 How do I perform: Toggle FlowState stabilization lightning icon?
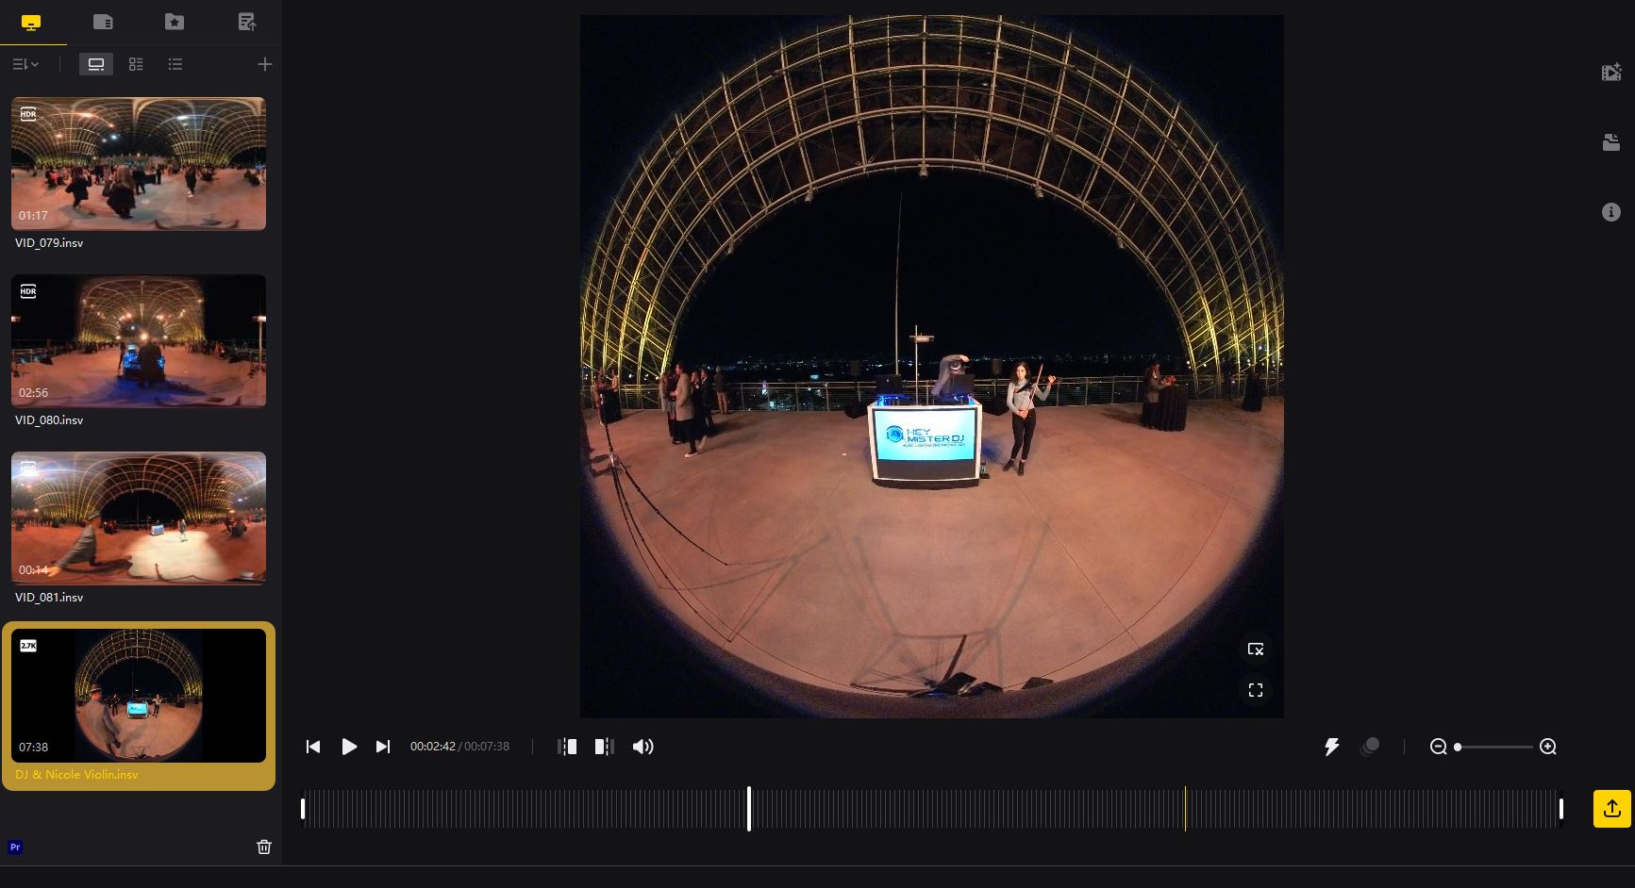[1331, 747]
